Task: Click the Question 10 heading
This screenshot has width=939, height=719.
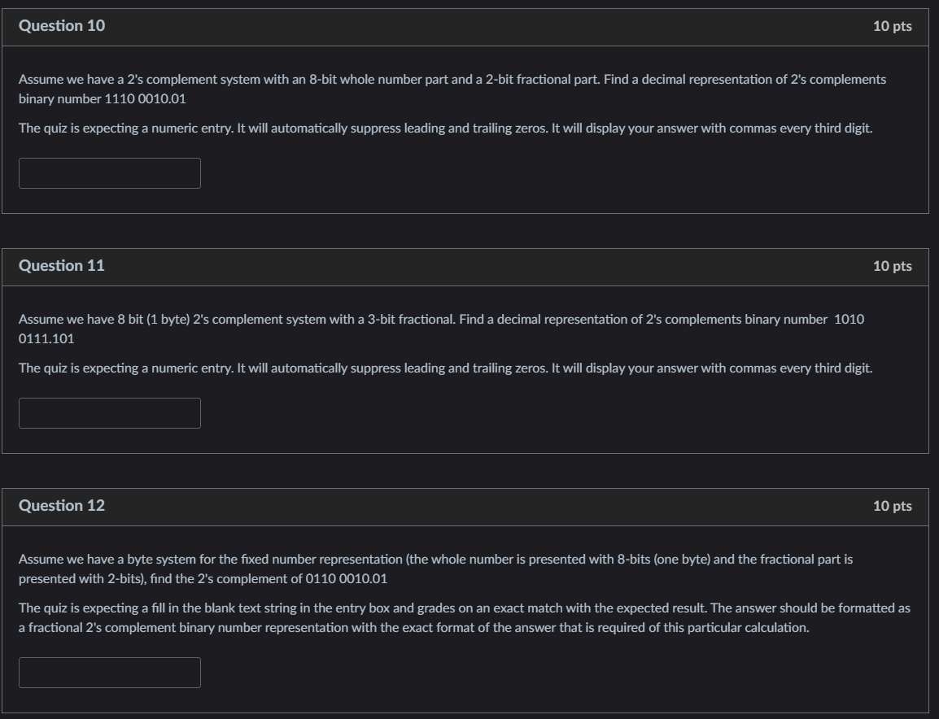Action: [62, 26]
